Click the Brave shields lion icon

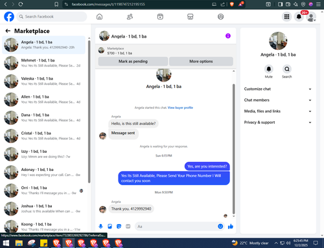[x=232, y=4]
